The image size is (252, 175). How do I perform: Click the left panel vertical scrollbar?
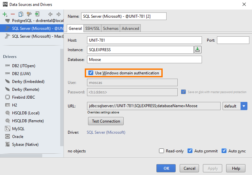tap(62, 97)
